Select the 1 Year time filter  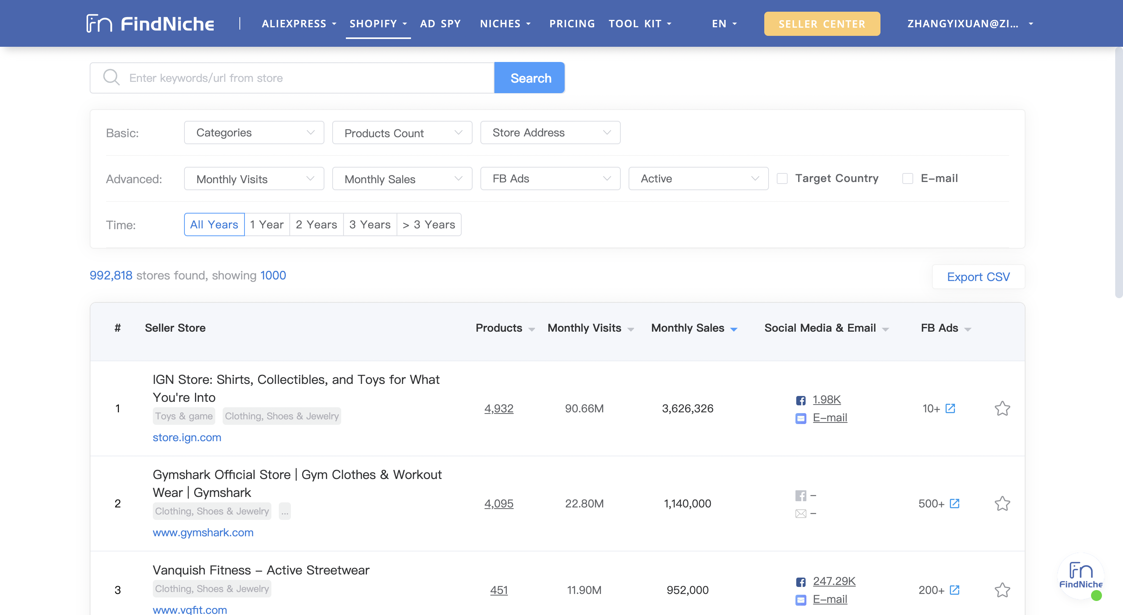point(267,223)
